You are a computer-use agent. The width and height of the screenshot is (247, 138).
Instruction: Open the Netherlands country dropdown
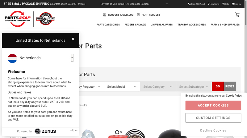click(72, 58)
